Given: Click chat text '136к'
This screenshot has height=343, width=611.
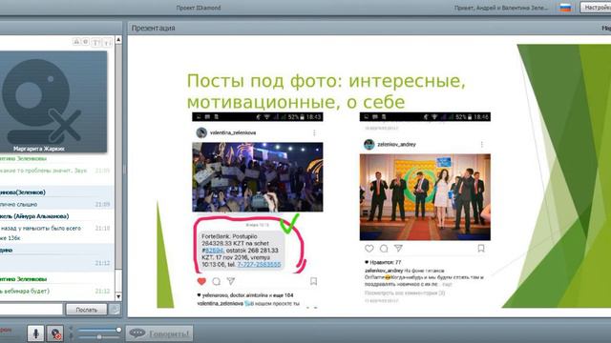Looking at the screenshot, I should (13, 237).
